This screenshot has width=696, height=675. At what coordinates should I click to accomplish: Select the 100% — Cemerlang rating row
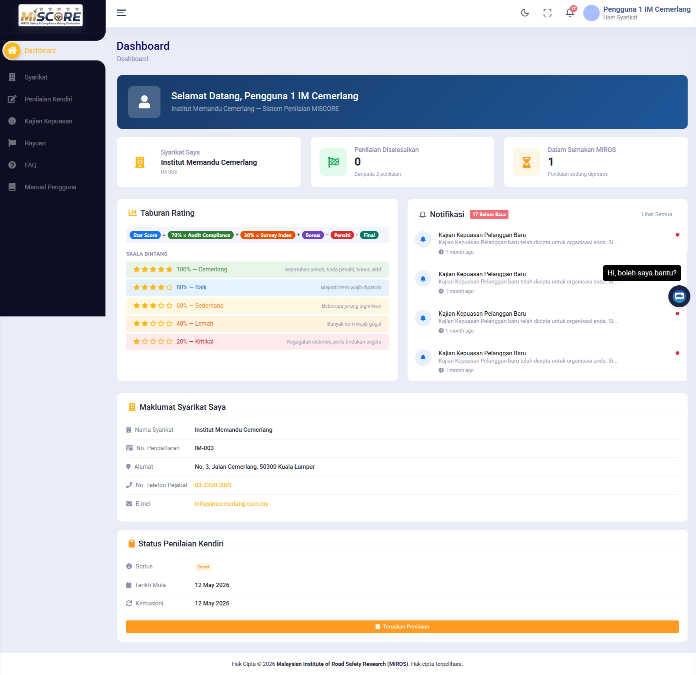257,270
